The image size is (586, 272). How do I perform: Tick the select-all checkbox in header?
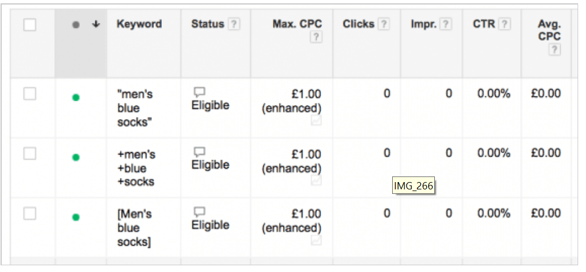[x=30, y=25]
